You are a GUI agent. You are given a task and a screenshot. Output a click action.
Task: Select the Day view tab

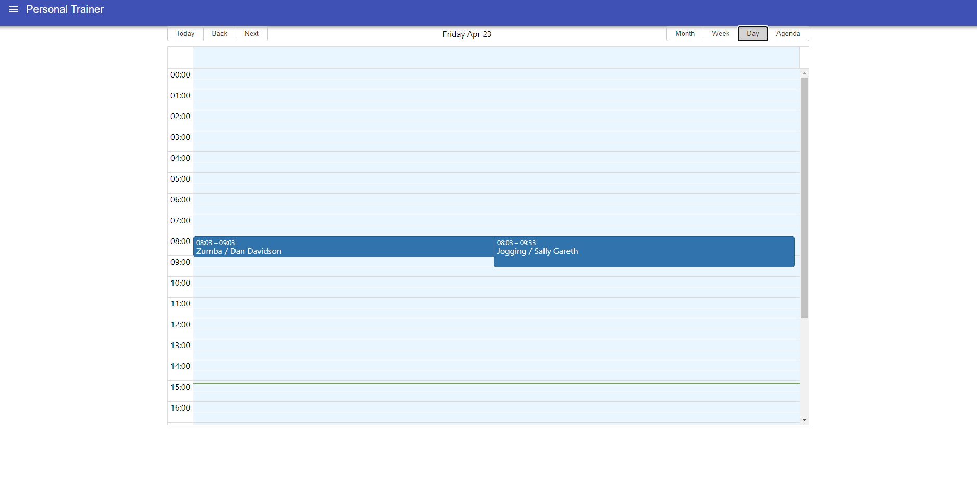click(753, 34)
